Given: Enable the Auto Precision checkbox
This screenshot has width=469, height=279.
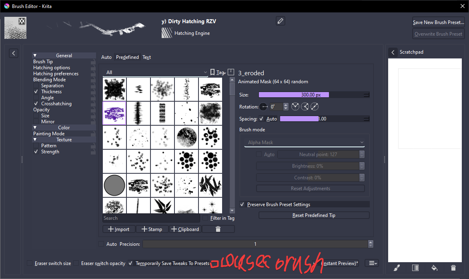Looking at the screenshot, I should pos(101,244).
